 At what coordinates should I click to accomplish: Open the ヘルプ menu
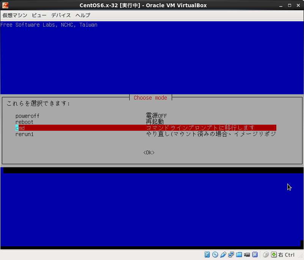[x=83, y=15]
